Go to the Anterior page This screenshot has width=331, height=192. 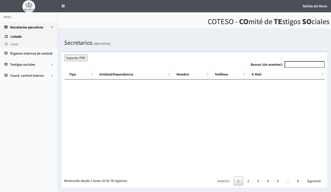click(x=223, y=181)
